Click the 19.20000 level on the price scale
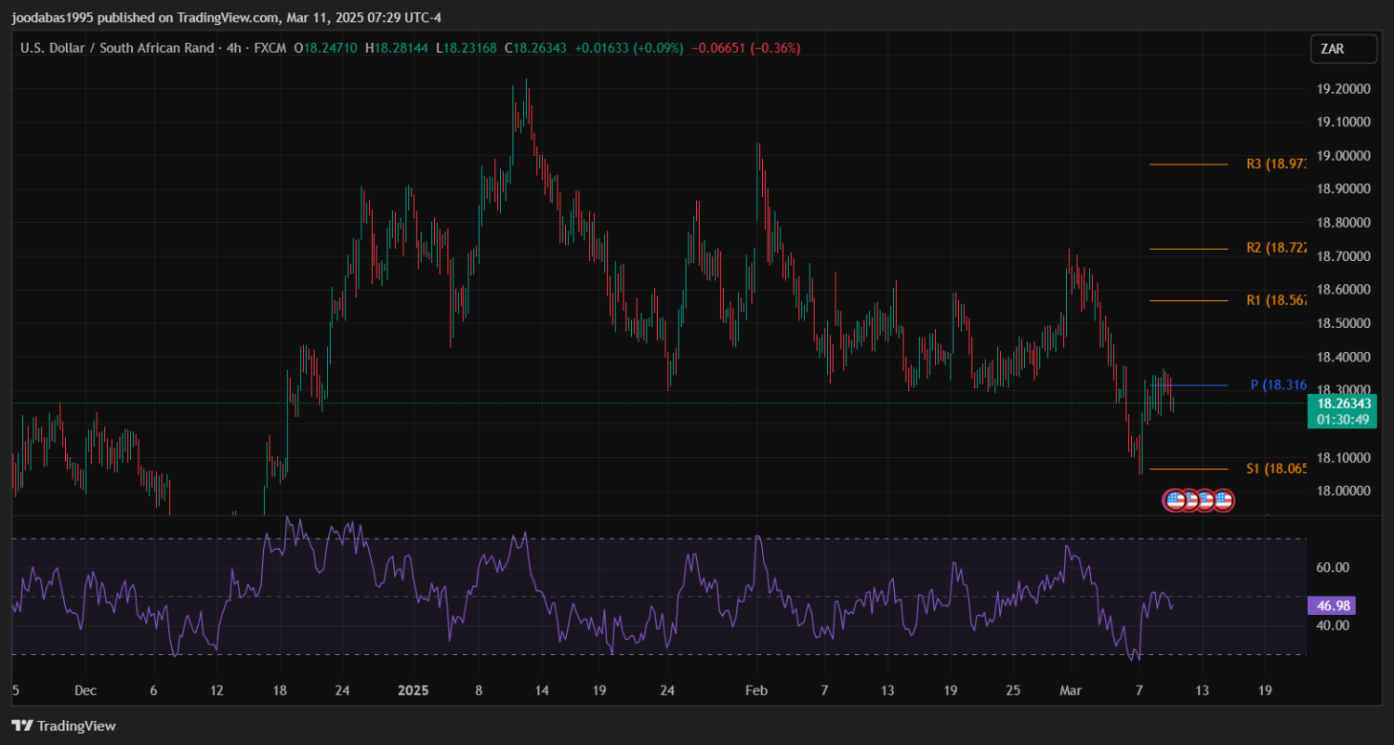1394x745 pixels. point(1343,88)
